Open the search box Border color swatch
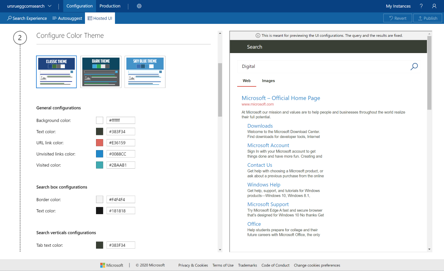Image resolution: width=444 pixels, height=271 pixels. click(x=99, y=199)
